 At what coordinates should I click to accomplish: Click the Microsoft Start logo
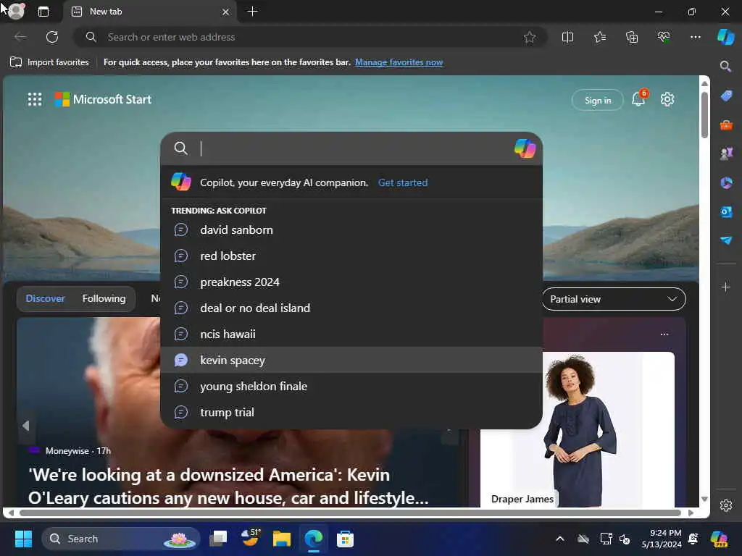pyautogui.click(x=103, y=99)
